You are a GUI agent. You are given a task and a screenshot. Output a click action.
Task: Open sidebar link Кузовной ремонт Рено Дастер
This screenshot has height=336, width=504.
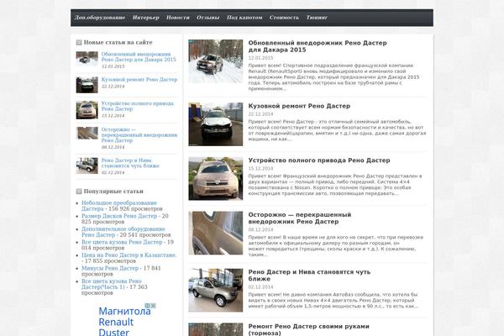pyautogui.click(x=139, y=80)
